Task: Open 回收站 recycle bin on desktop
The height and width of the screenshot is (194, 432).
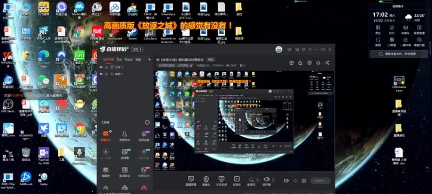Action: (x=26, y=154)
